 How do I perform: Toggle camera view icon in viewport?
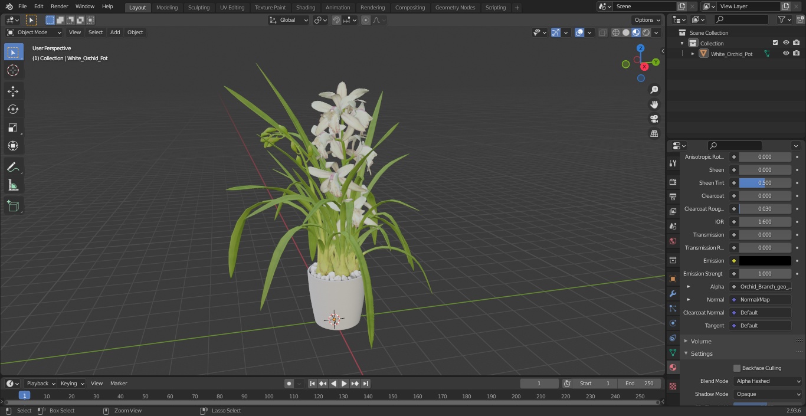[x=654, y=119]
